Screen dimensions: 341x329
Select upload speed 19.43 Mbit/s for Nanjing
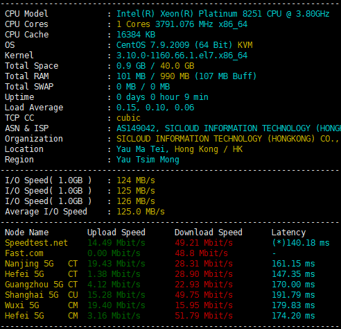click(116, 264)
